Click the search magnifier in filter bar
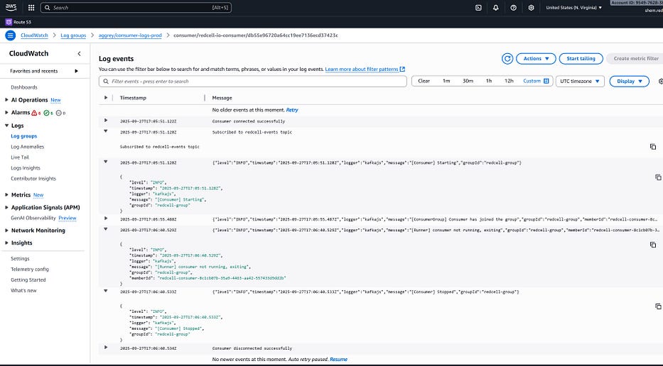The width and height of the screenshot is (663, 366). (x=106, y=82)
